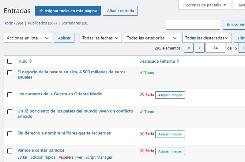Switch to Borradores entries view
This screenshot has width=245, height=162.
pos(71,23)
